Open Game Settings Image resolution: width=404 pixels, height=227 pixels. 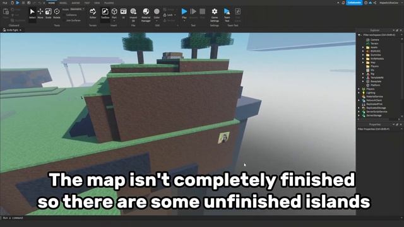pyautogui.click(x=215, y=15)
